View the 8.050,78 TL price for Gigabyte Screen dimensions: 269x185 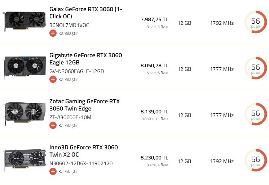tap(154, 66)
